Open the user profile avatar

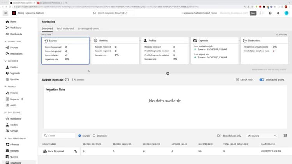click(287, 13)
